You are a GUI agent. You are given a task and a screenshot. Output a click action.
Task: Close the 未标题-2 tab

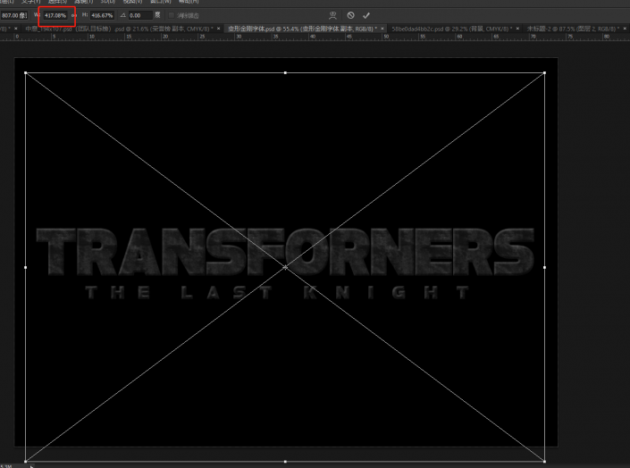(625, 28)
